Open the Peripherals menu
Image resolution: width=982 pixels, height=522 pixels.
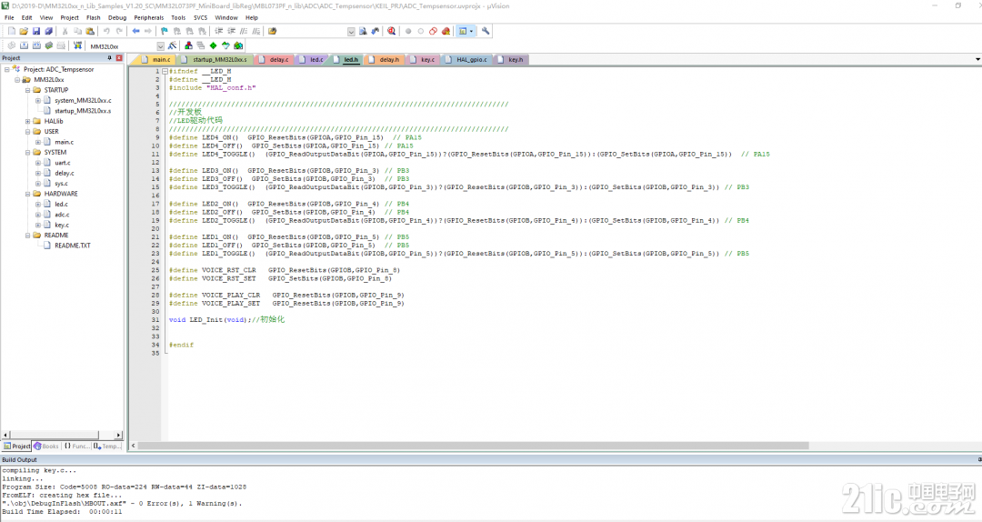tap(149, 17)
